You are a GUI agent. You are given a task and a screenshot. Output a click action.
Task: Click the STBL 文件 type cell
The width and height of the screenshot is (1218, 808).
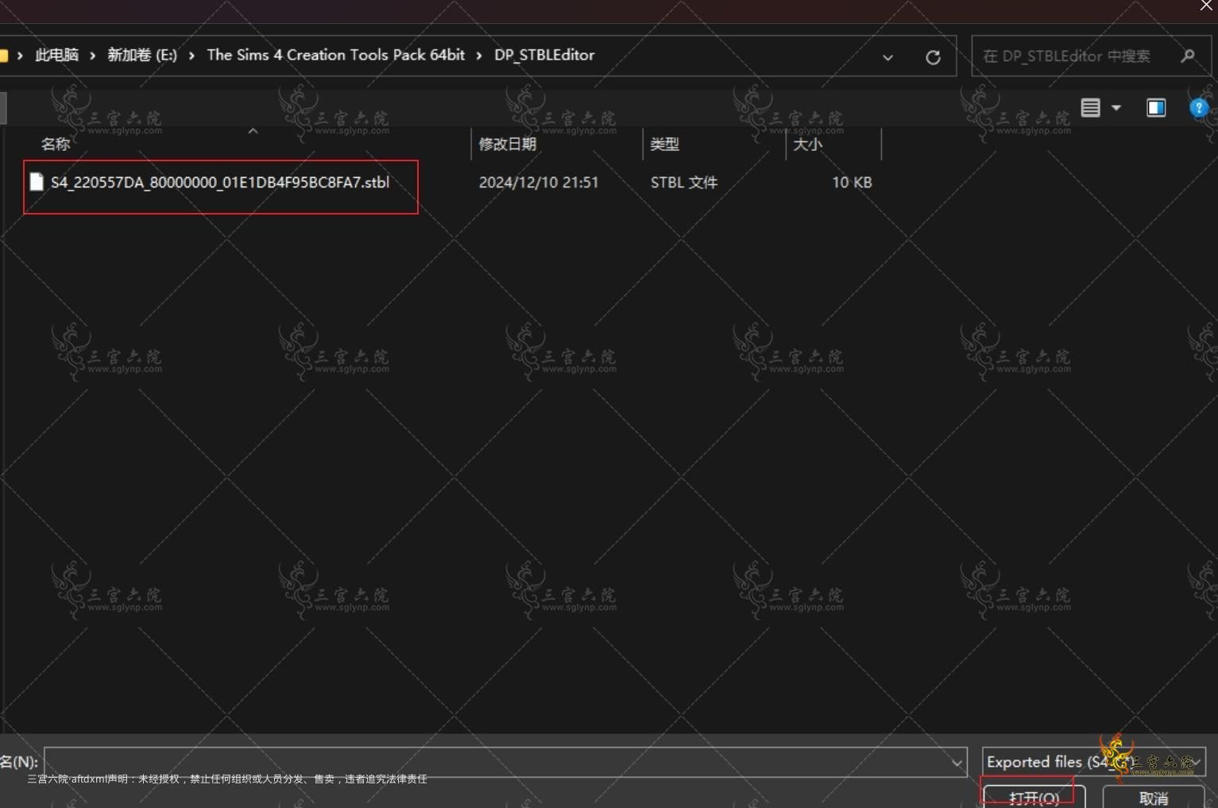tap(684, 182)
